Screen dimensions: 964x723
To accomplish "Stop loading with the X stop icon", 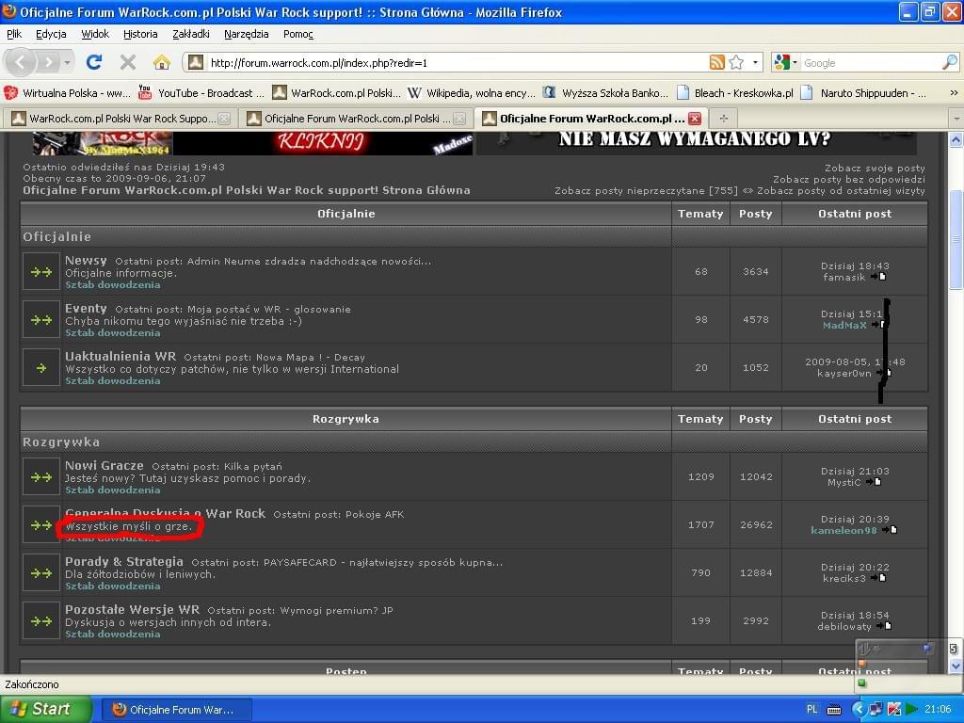I will pyautogui.click(x=128, y=62).
